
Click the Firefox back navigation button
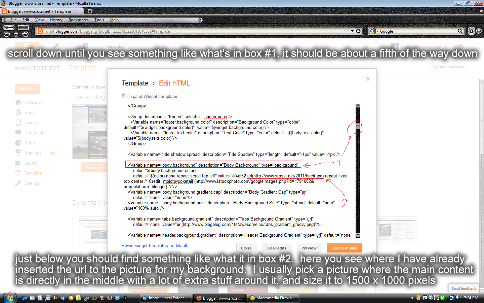click(9, 28)
